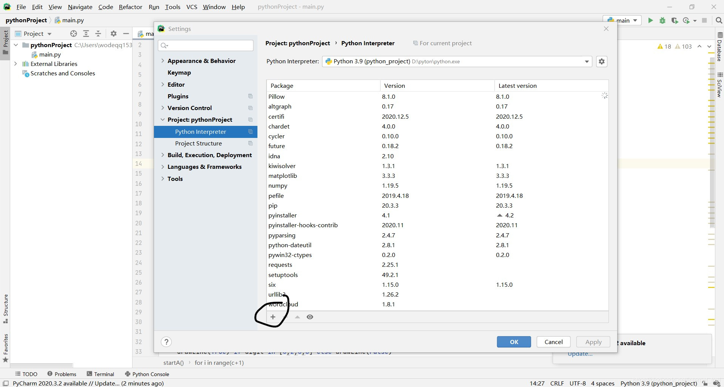Open the TODO tool window tab
The height and width of the screenshot is (387, 724).
26,374
